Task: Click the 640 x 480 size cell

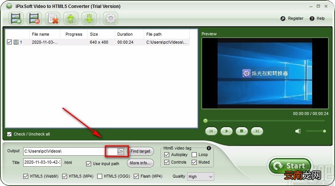Action: point(99,42)
